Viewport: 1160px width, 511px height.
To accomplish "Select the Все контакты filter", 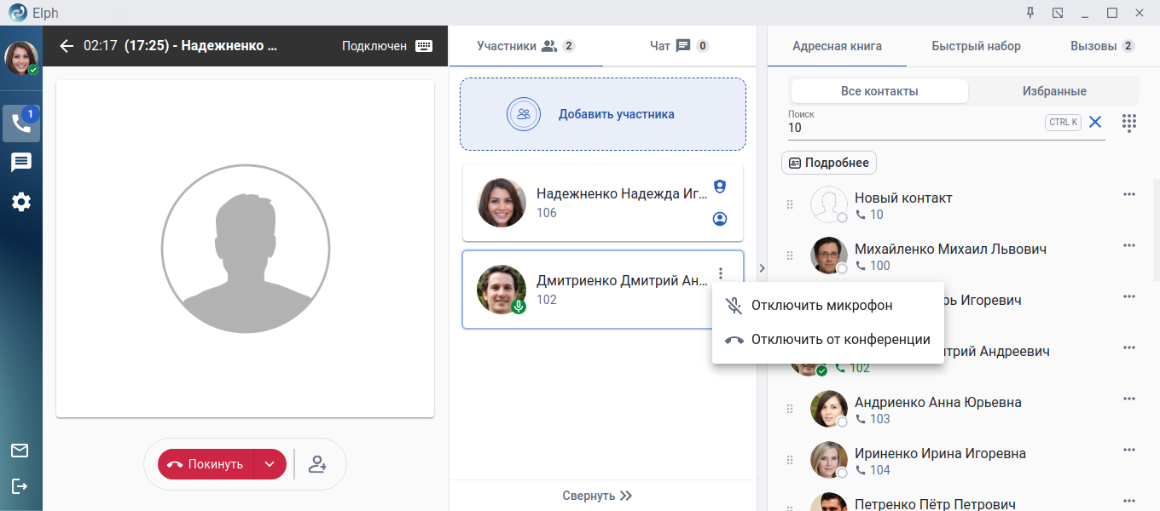I will coord(879,91).
